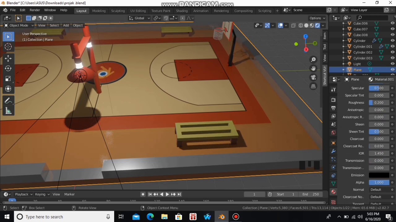Click the Select Box tool icon

8,37
